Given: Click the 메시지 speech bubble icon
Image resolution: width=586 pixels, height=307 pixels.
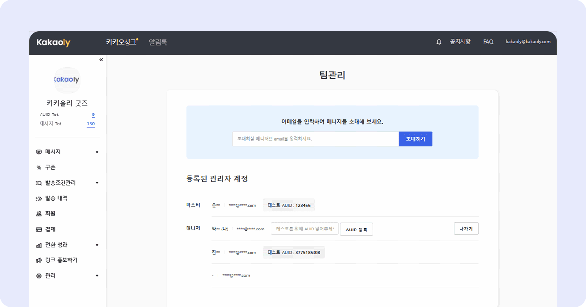Looking at the screenshot, I should 39,152.
